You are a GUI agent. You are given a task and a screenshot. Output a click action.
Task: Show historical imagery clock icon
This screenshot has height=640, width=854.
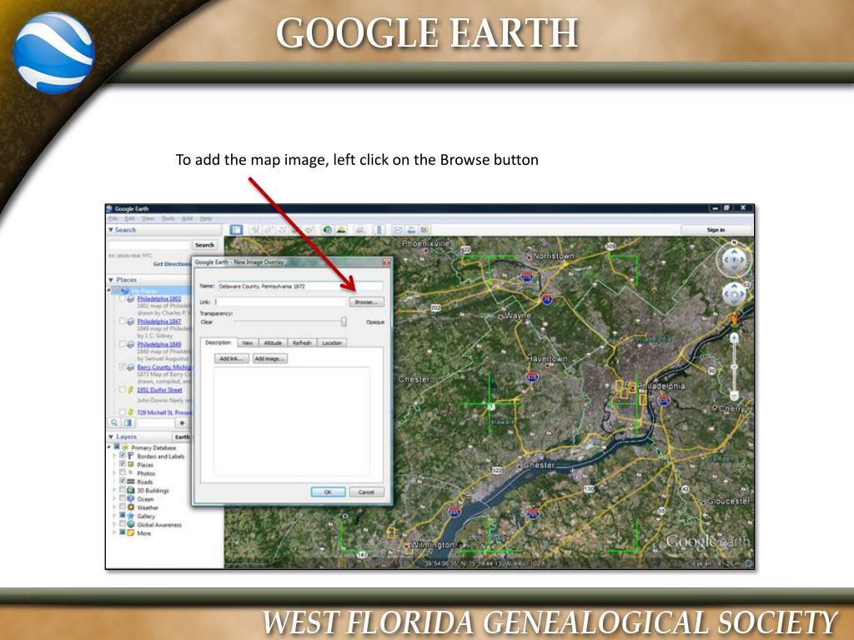(327, 230)
